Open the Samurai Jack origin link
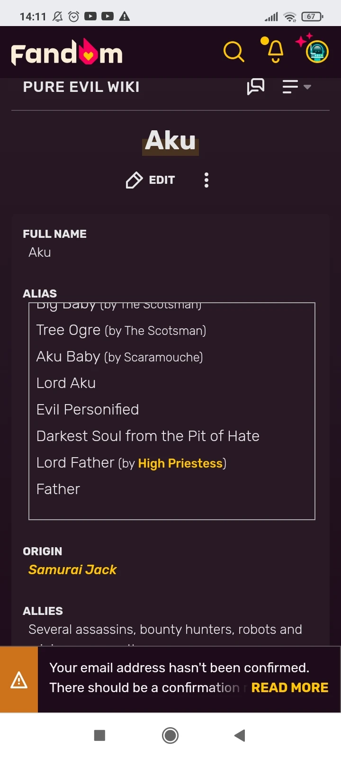341x758 pixels. pos(72,569)
